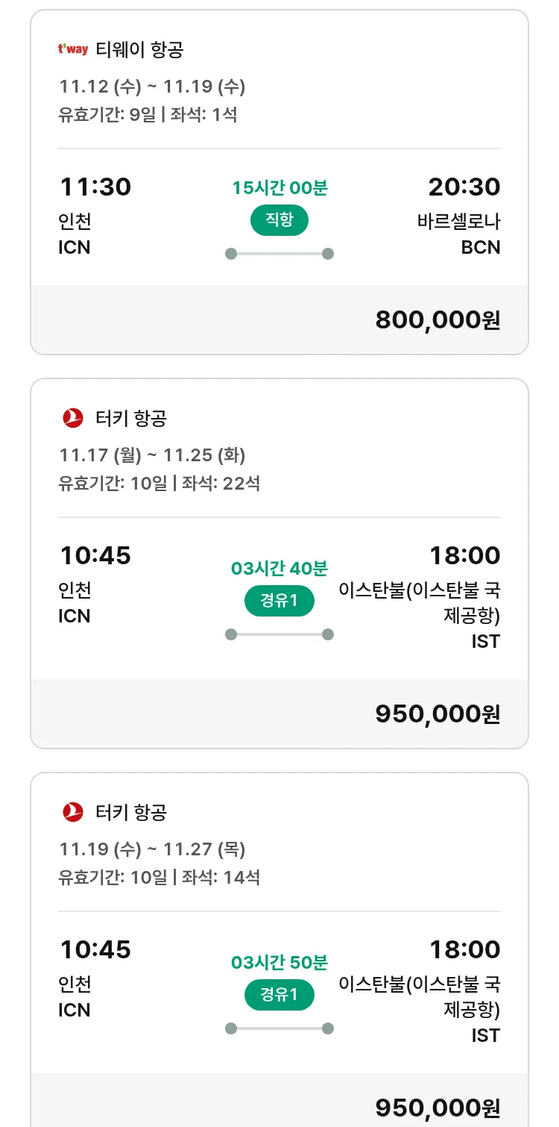Viewport: 559px width, 1127px height.
Task: Tap the green 직항 badge
Action: [279, 221]
